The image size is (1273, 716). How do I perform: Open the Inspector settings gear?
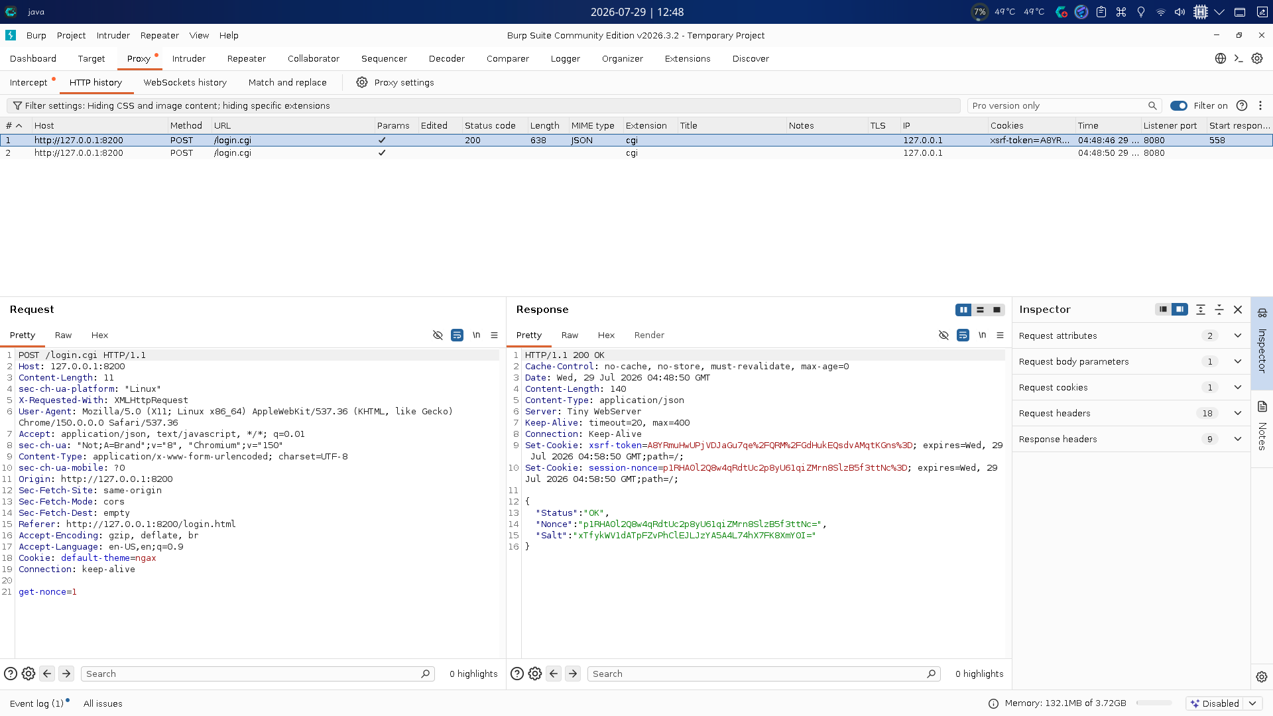pyautogui.click(x=1261, y=677)
